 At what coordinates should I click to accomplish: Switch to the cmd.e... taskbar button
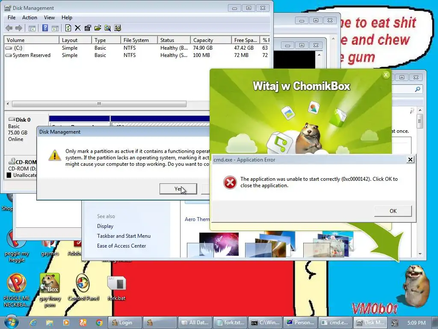335,323
